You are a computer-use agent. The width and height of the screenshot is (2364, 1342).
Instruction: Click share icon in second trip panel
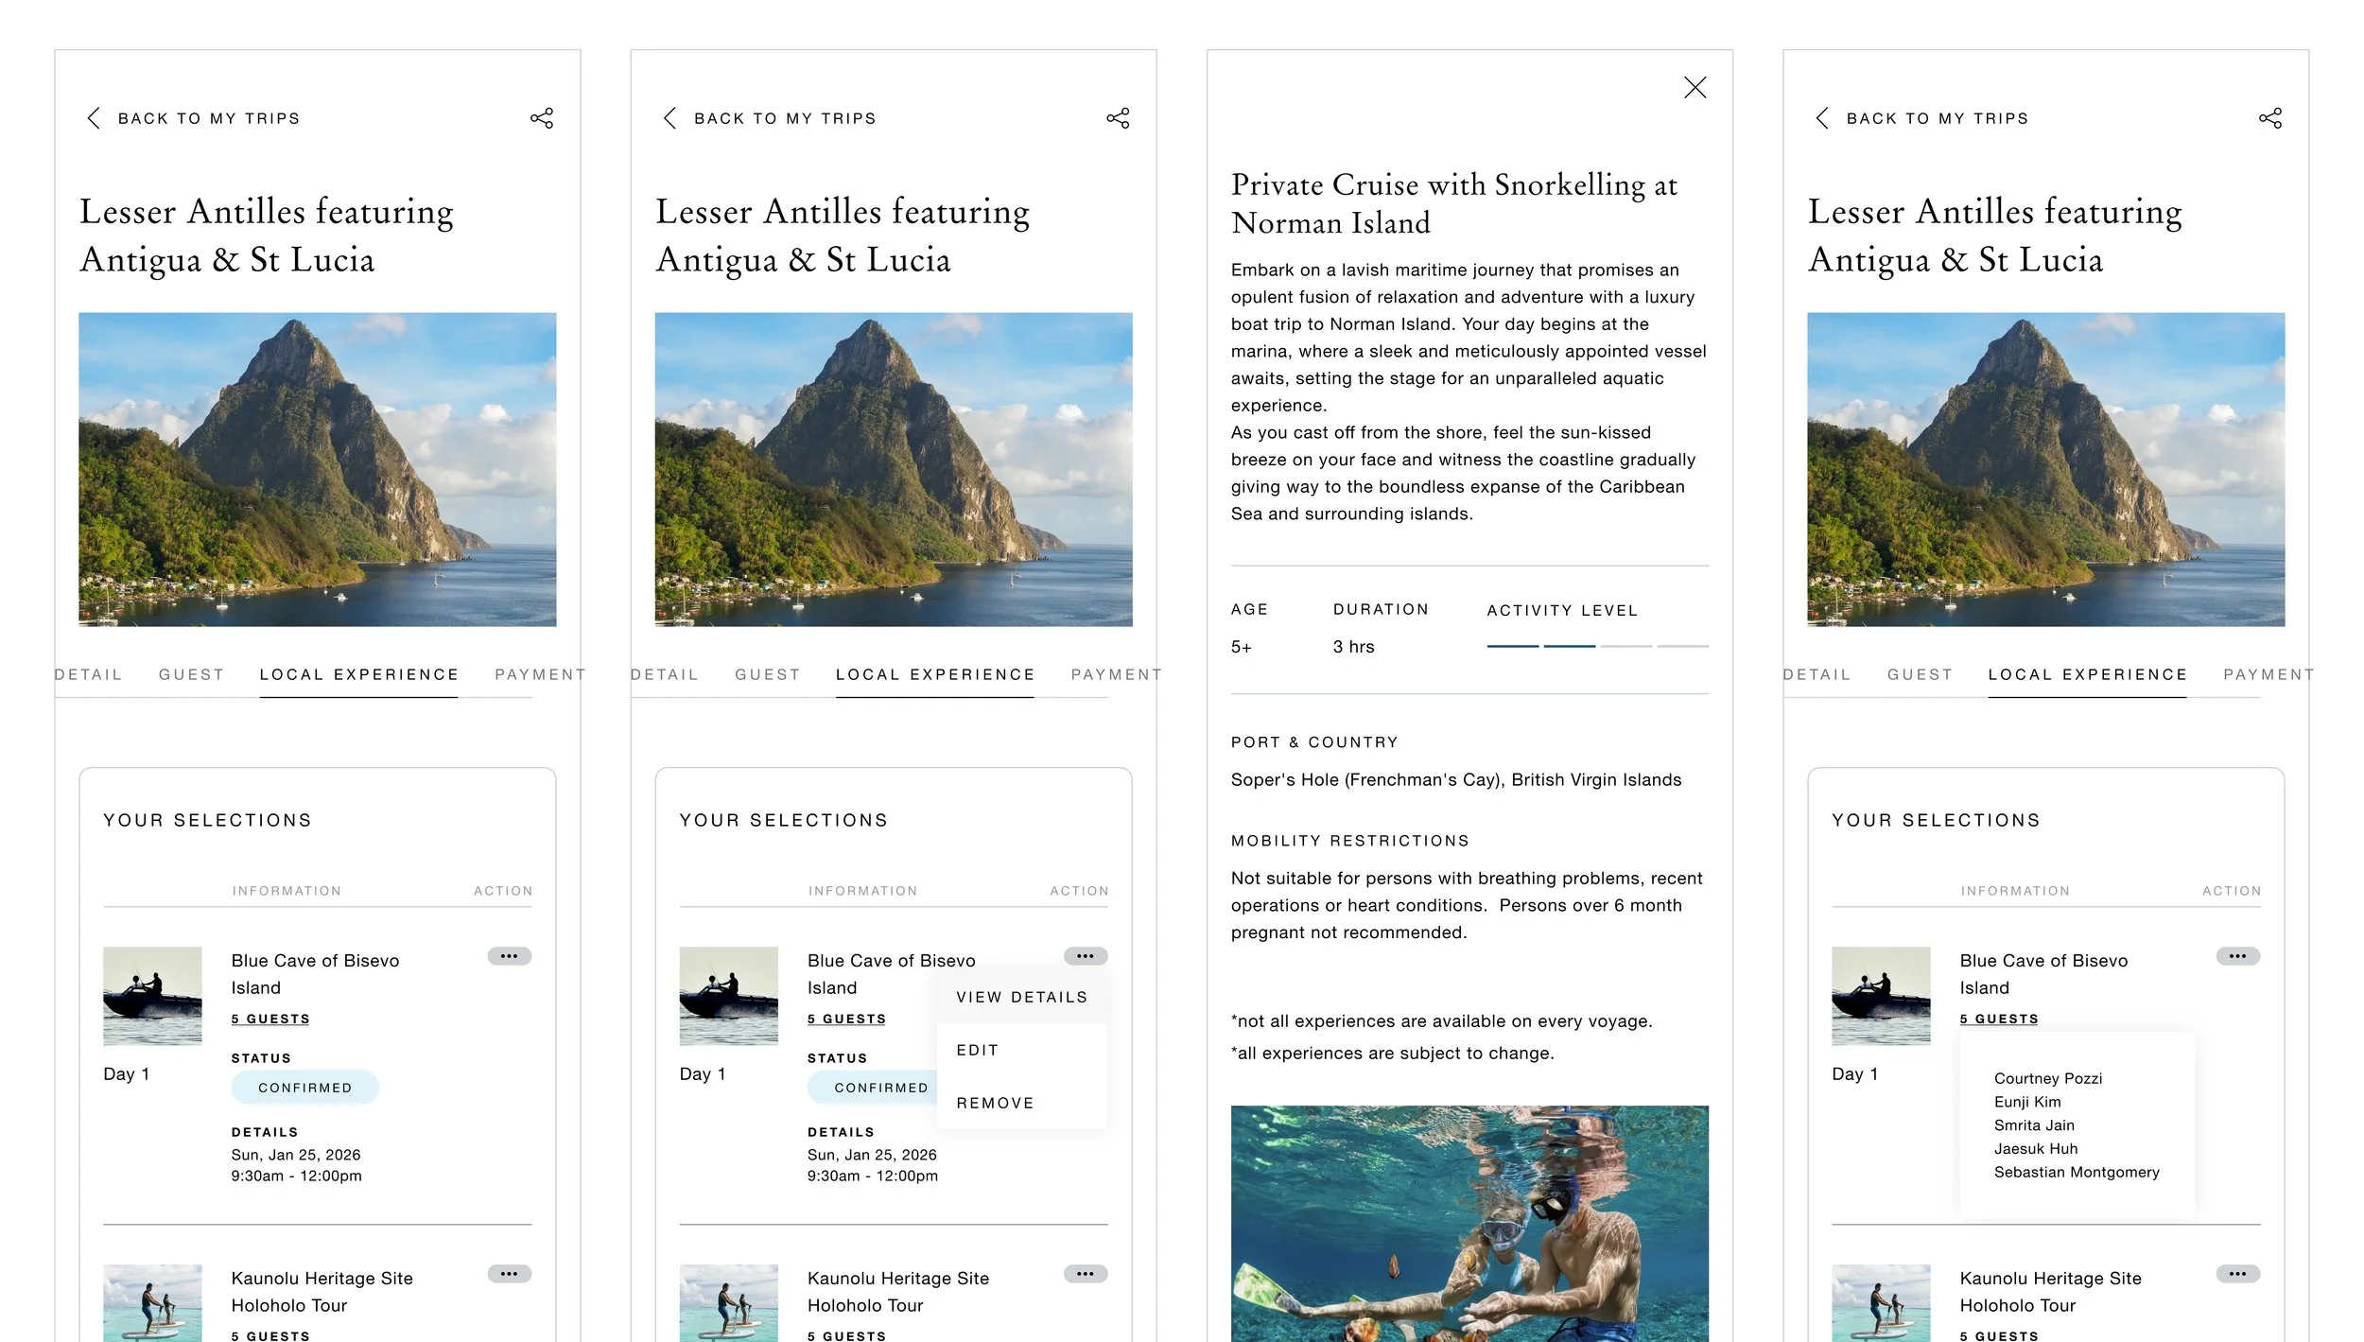coord(1118,118)
